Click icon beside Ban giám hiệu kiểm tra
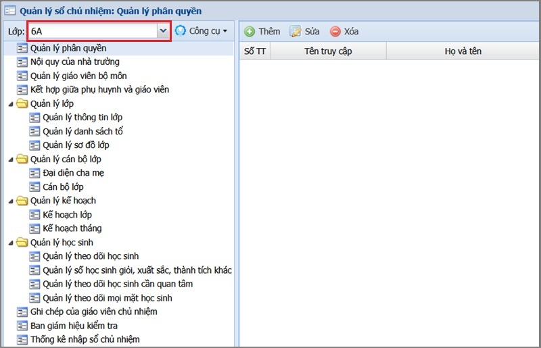The image size is (541, 348). click(x=22, y=326)
